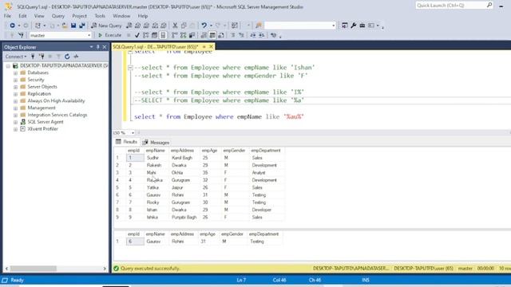Click the Decrease indent icon
The width and height of the screenshot is (511, 287).
253,35
